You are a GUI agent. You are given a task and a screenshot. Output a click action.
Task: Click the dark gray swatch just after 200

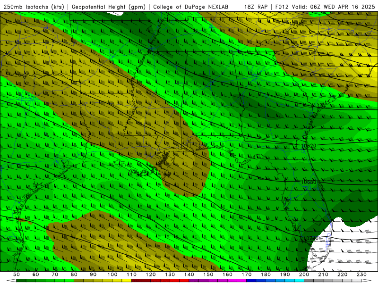(x=309, y=281)
